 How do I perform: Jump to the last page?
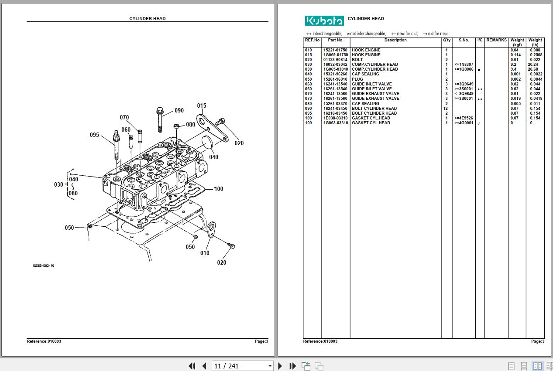[293, 366]
